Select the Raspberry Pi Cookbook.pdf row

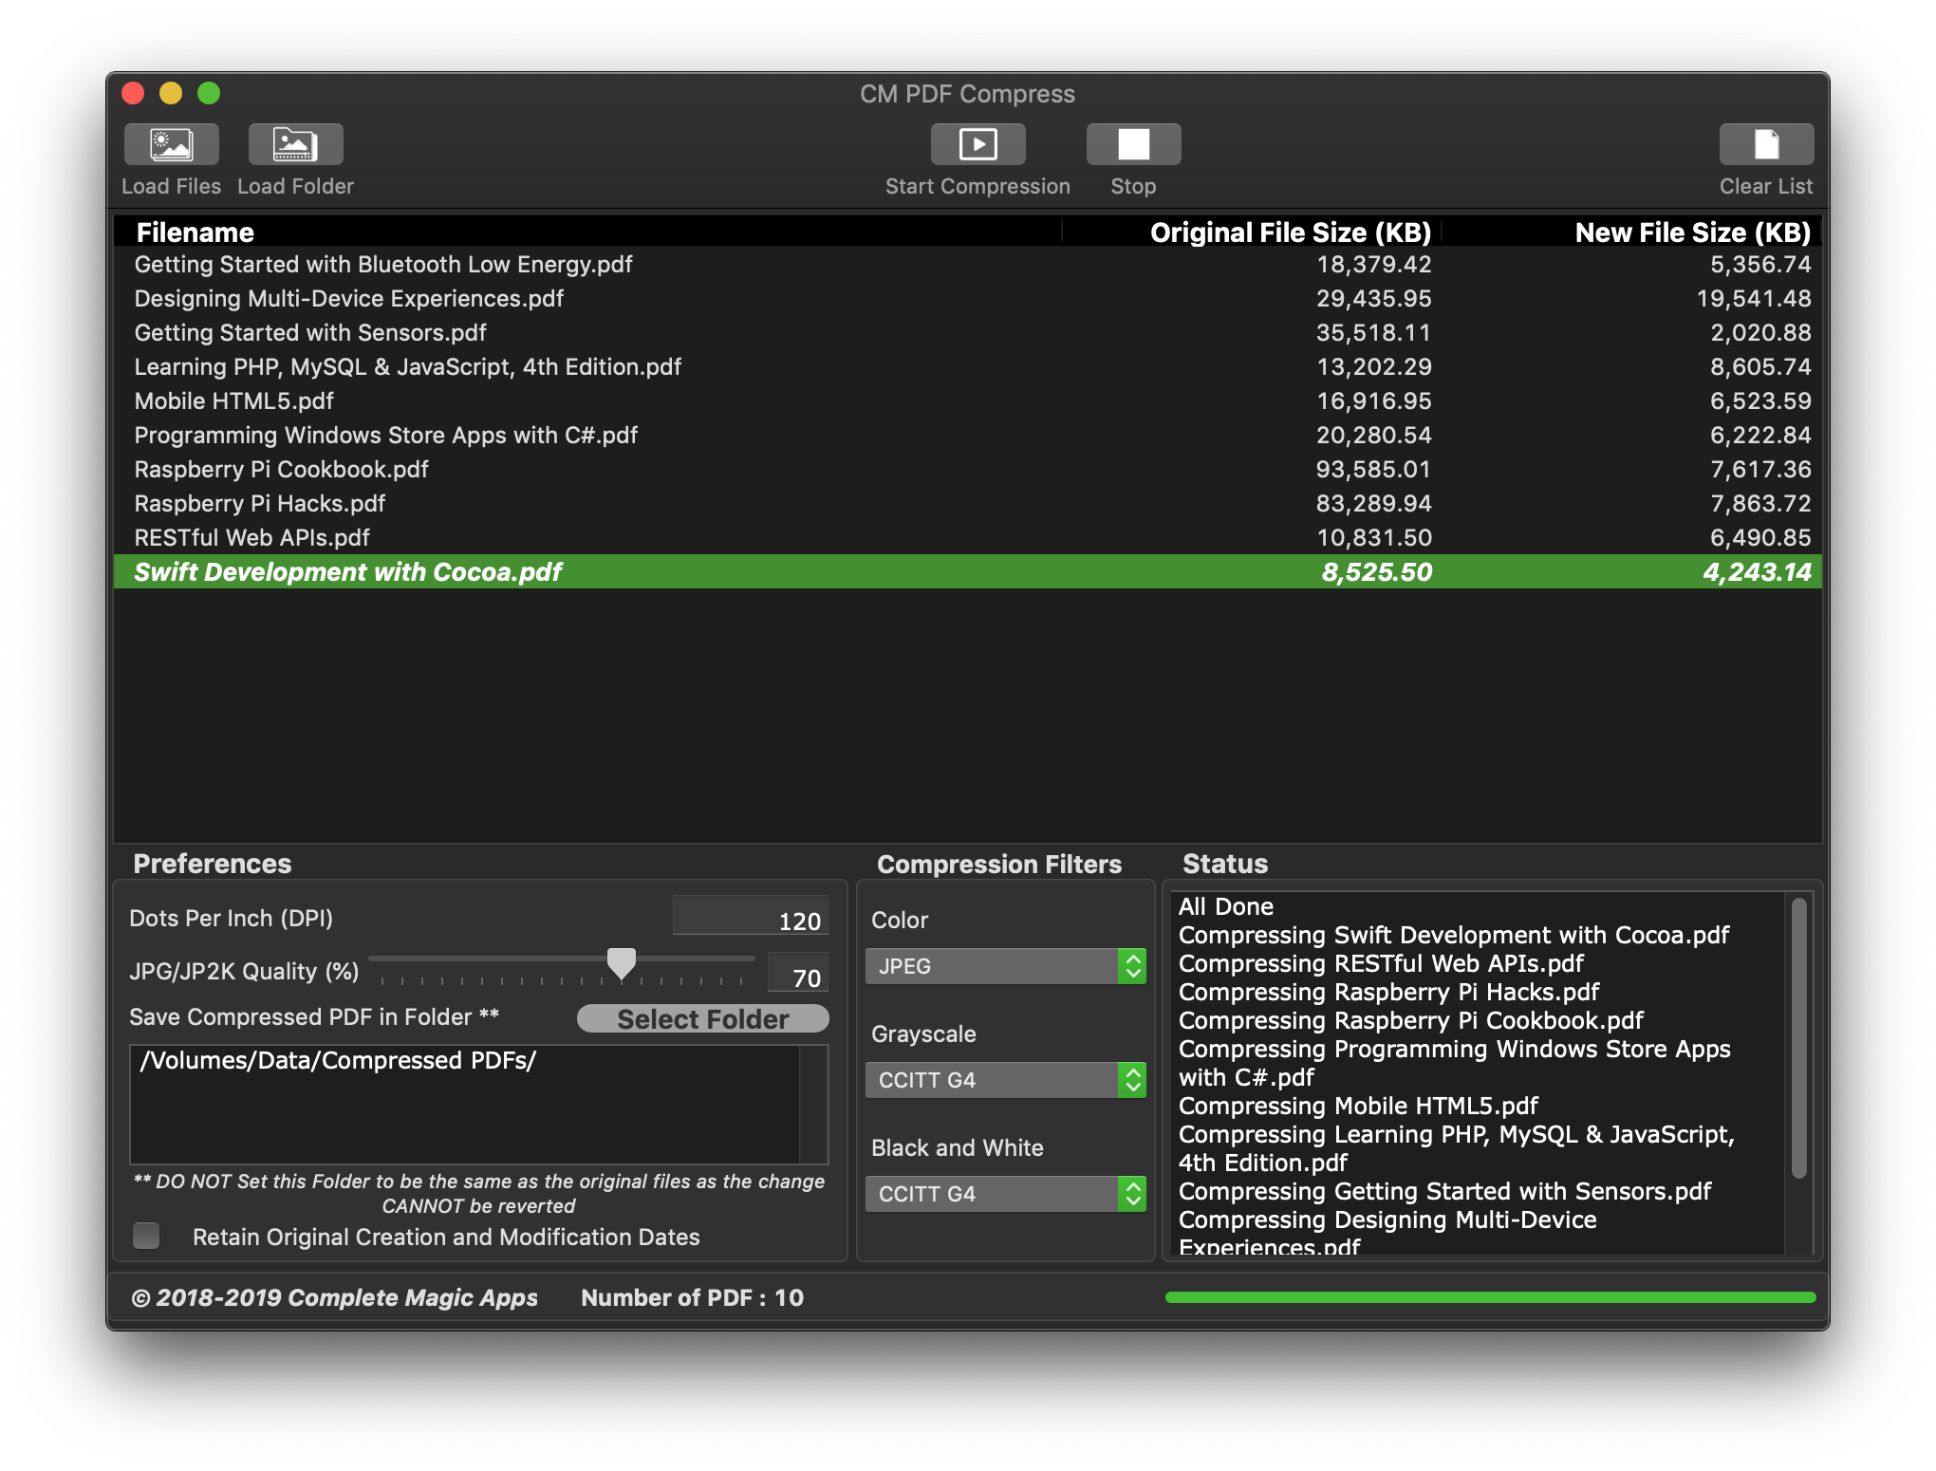click(282, 470)
